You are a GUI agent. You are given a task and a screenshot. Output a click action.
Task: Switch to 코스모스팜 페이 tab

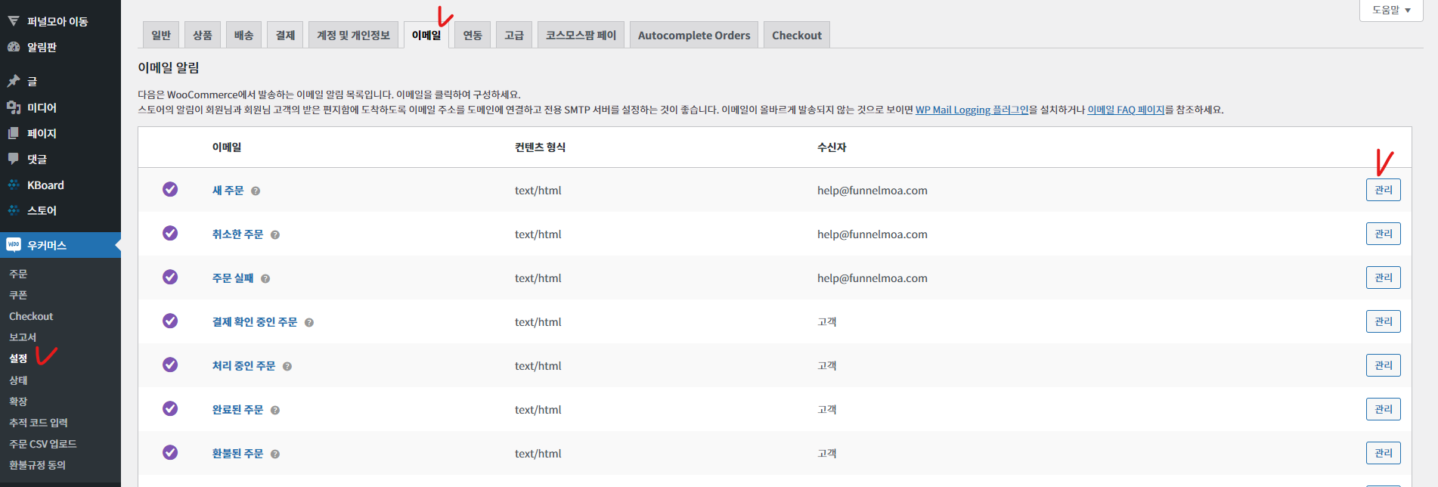point(581,35)
